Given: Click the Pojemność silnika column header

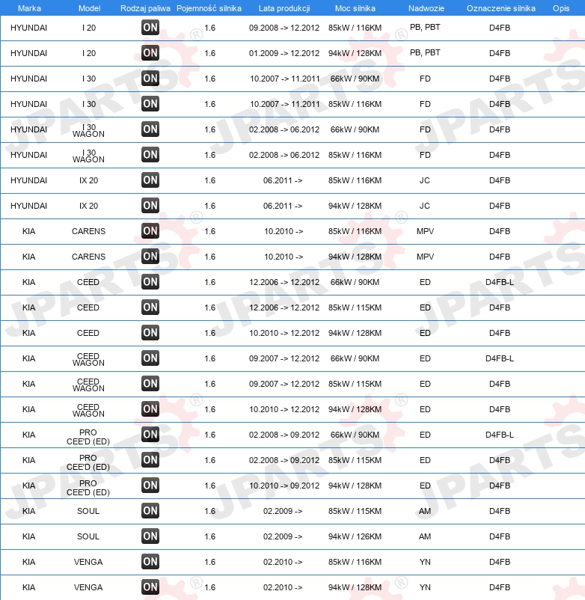Looking at the screenshot, I should tap(209, 8).
